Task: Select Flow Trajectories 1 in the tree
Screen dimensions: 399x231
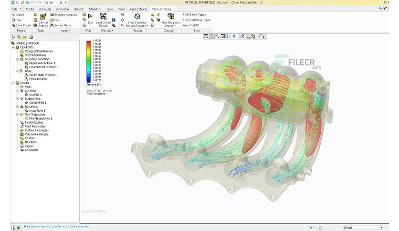Action: (41, 118)
